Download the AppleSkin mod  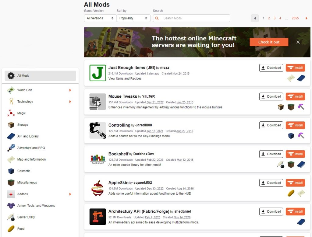point(271,183)
